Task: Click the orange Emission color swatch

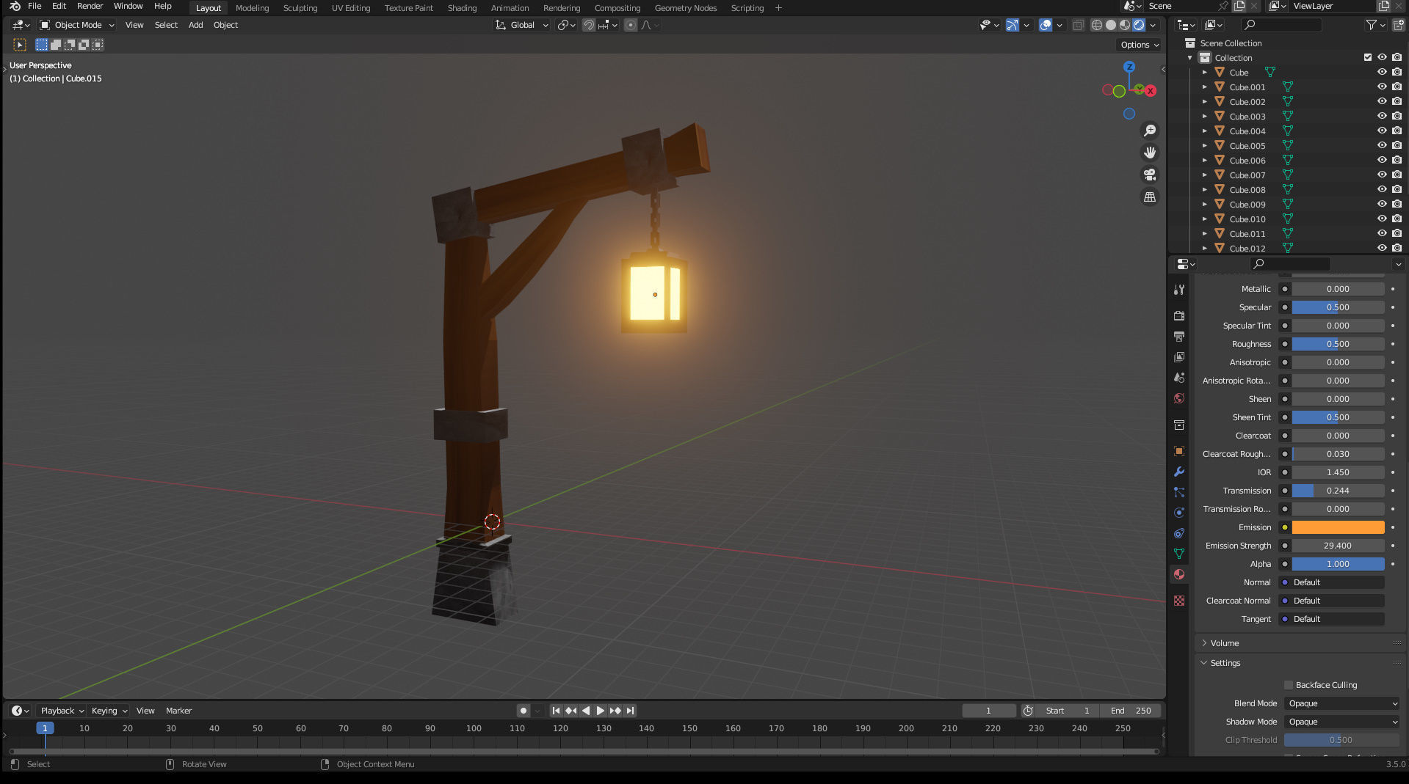Action: tap(1338, 527)
